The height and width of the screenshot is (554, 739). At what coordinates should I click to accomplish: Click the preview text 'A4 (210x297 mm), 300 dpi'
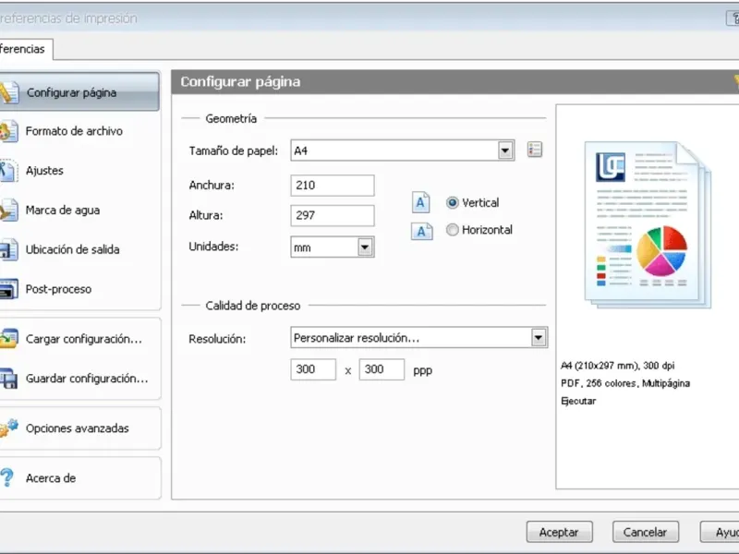tap(617, 366)
